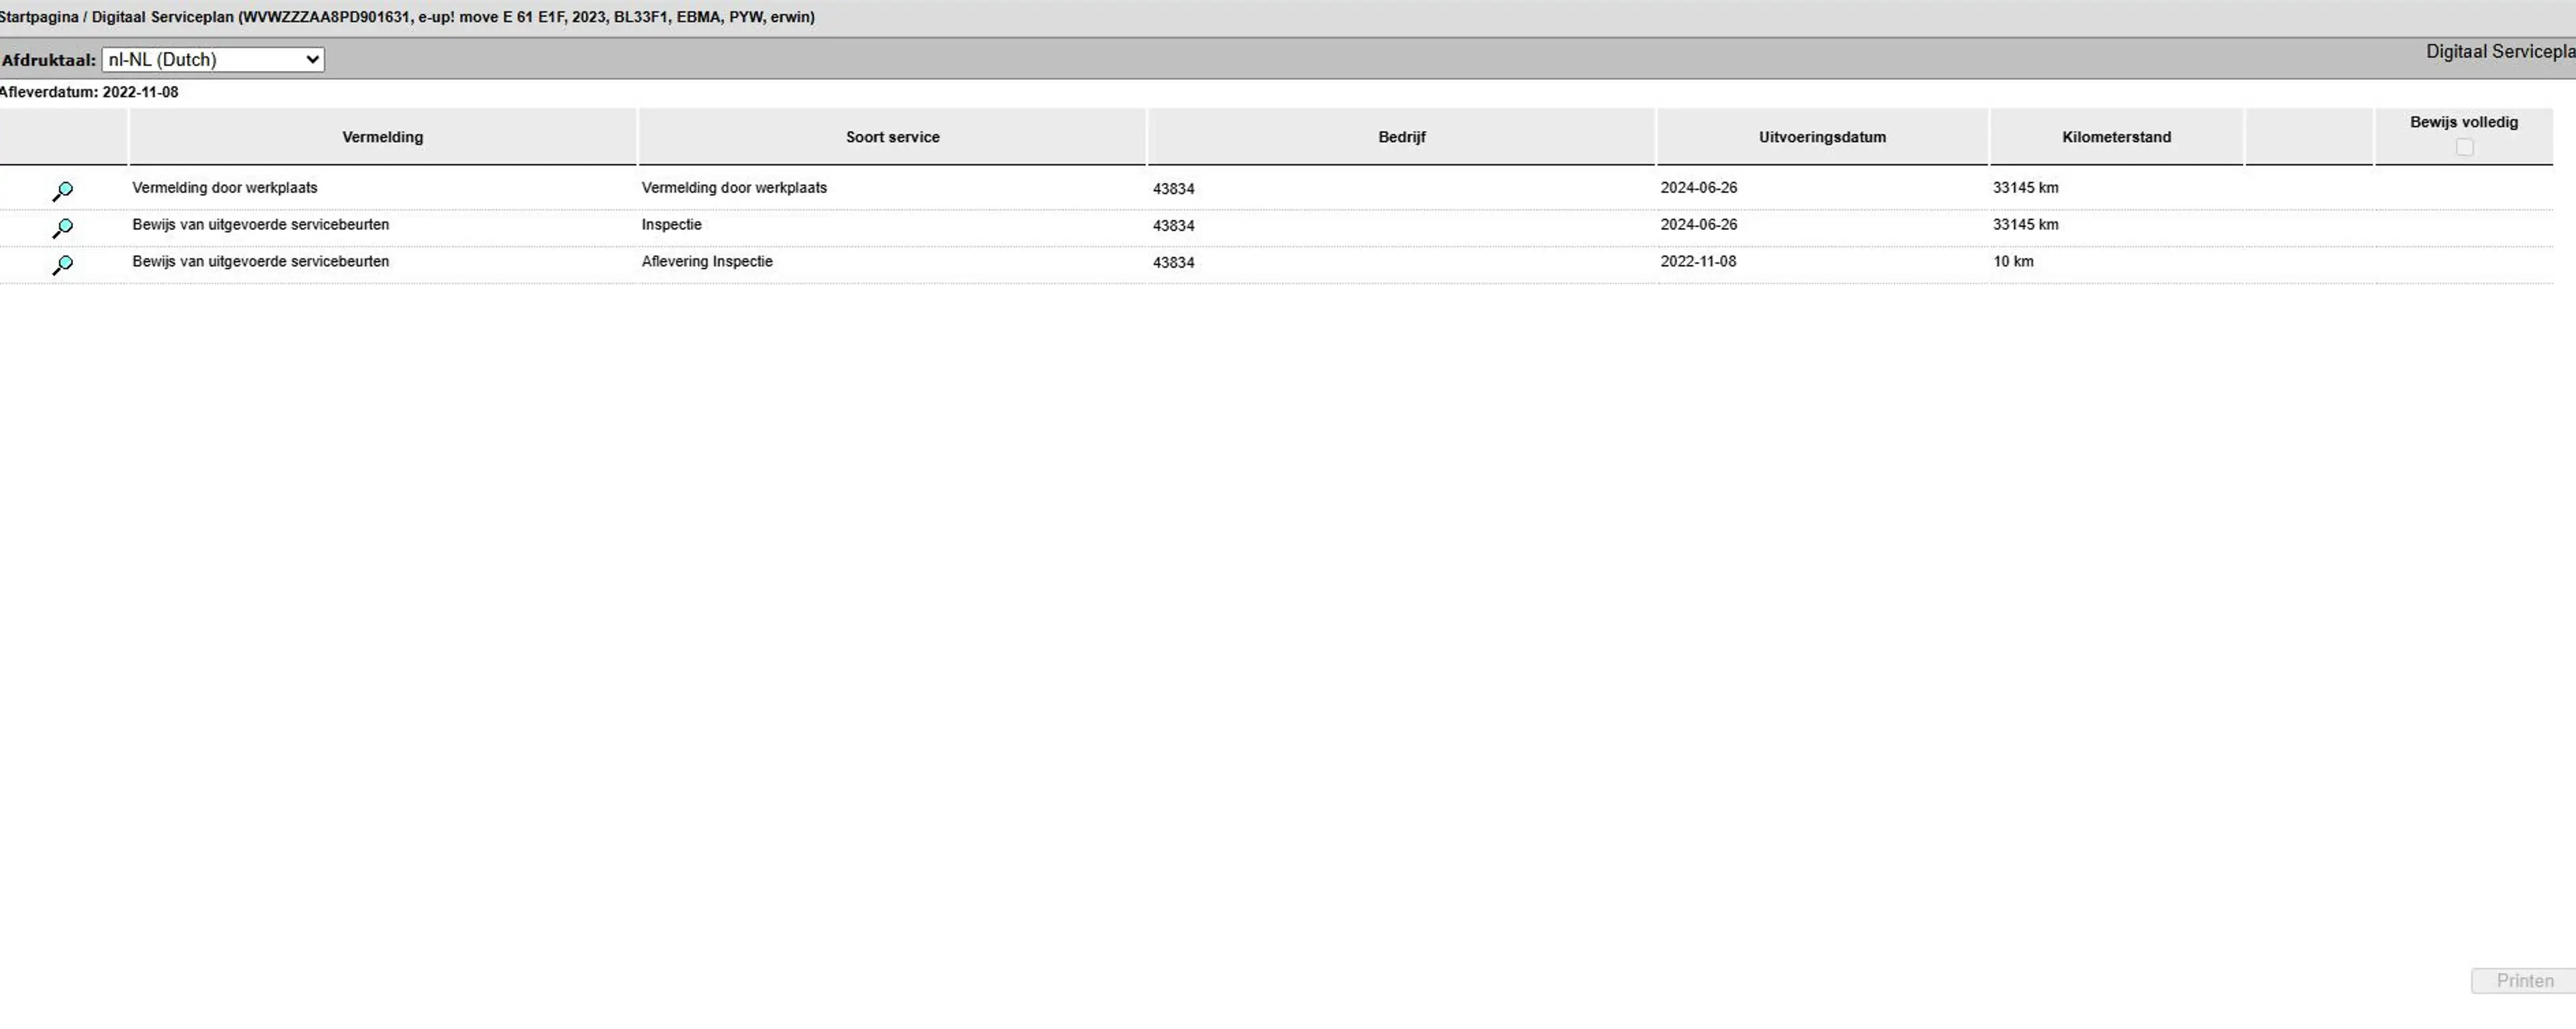Click the Bedrijf column header
Image resolution: width=2576 pixels, height=1029 pixels.
click(x=1401, y=137)
